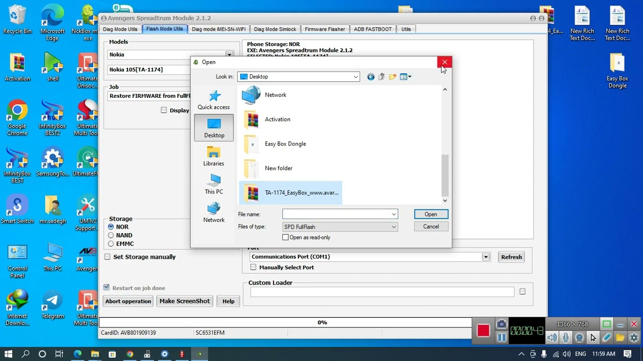
Task: Open the Easy Box Dongle desktop folder
Action: (x=617, y=71)
